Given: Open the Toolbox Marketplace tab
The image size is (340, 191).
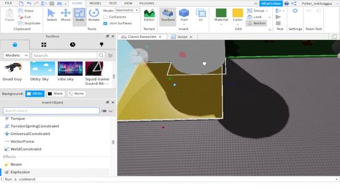Looking at the screenshot, I should (x=15, y=45).
